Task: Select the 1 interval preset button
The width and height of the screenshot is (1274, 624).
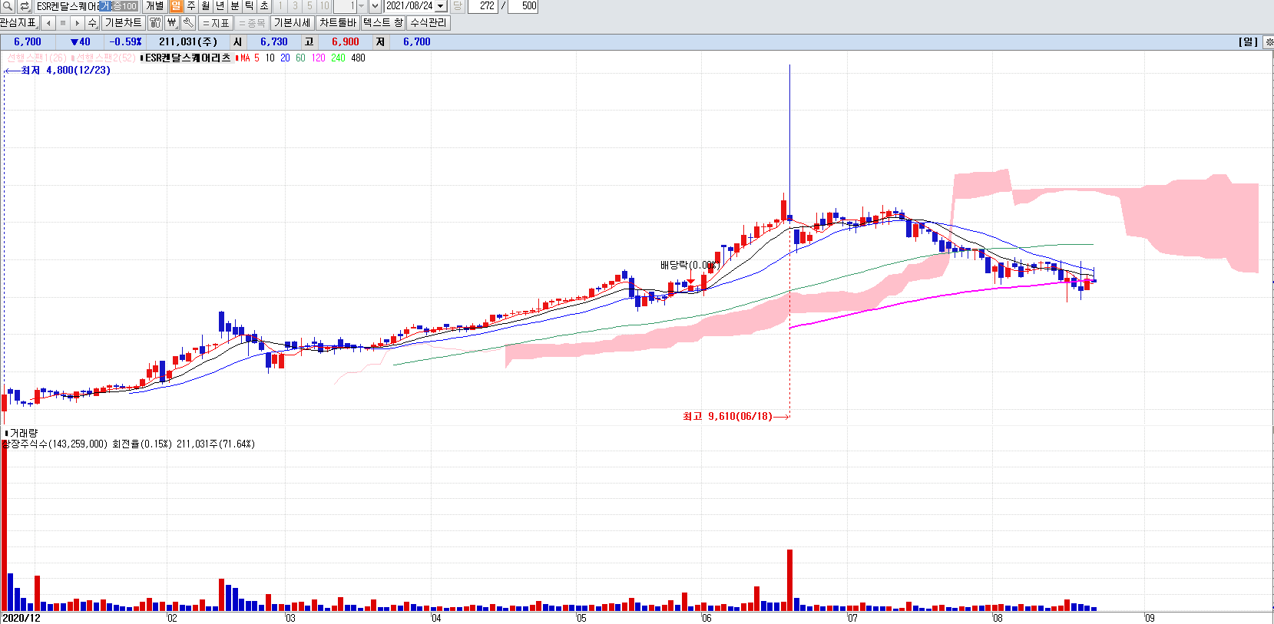Action: [x=280, y=6]
